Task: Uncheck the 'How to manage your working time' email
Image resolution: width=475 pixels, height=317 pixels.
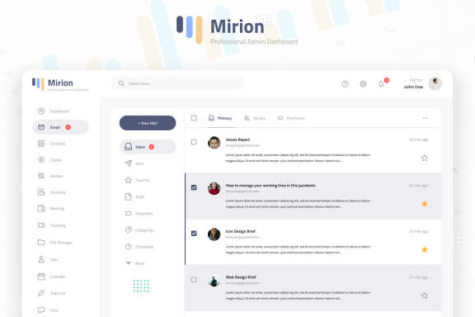Action: pos(194,187)
